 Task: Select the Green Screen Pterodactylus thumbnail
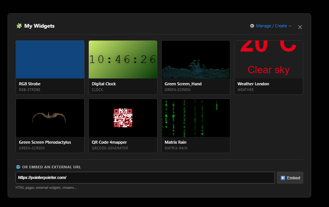(50, 118)
